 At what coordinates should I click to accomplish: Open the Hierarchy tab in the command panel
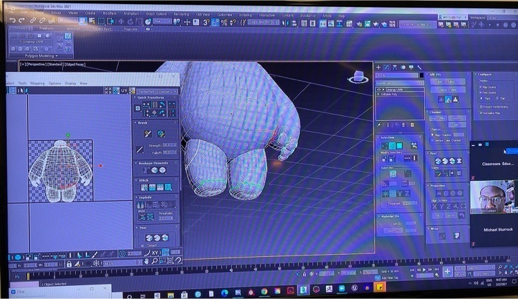click(395, 67)
